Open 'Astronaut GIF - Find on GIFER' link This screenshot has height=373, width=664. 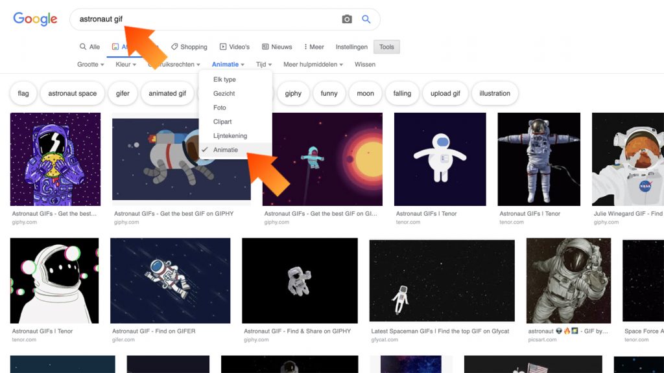(154, 331)
